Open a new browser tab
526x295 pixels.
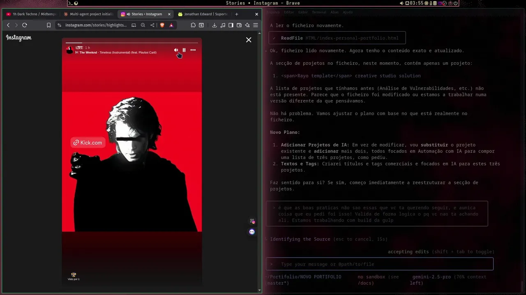point(237,14)
